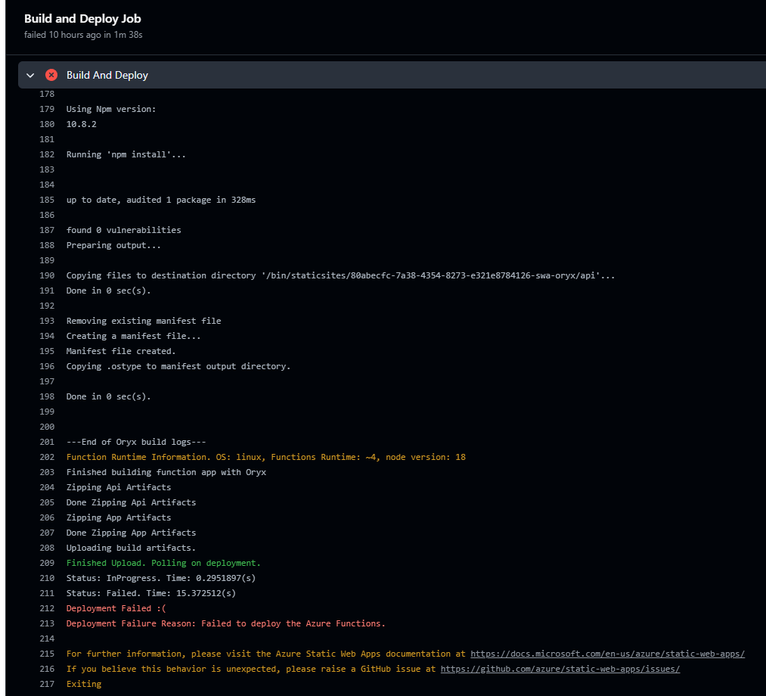Select the '10.8.2' version text
The image size is (766, 696).
pyautogui.click(x=81, y=124)
